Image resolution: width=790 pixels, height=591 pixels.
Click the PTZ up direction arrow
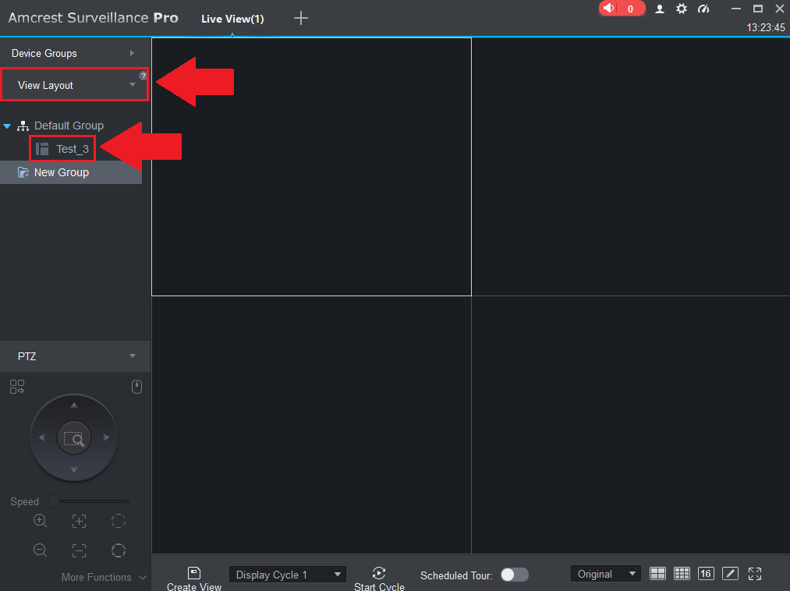click(x=74, y=405)
